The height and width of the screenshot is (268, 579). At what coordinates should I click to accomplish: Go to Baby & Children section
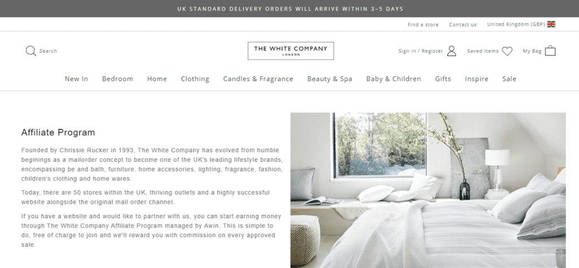pyautogui.click(x=394, y=79)
